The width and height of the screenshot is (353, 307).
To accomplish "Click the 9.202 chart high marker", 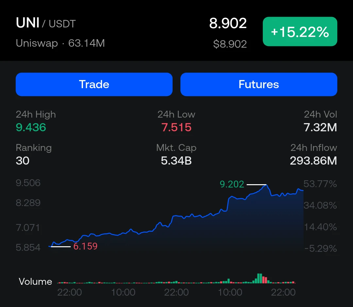I will point(232,184).
